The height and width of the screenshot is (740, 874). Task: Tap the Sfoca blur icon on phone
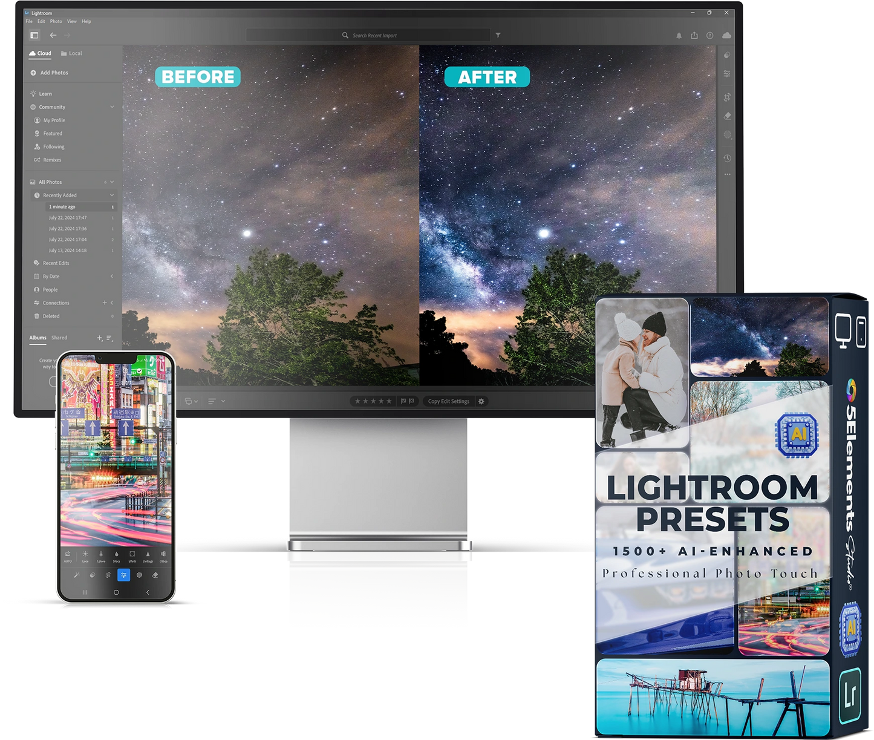point(117,556)
